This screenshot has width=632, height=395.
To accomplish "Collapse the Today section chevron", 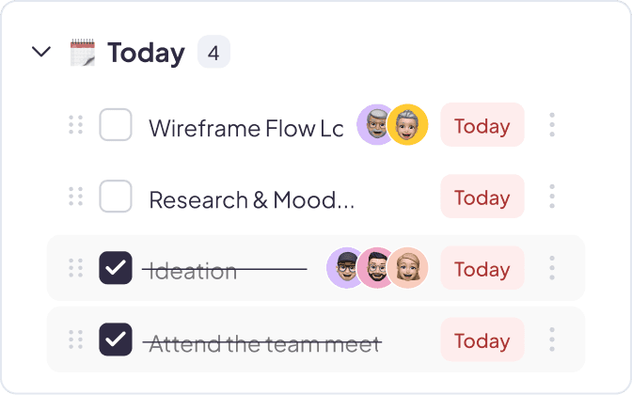I will (41, 52).
